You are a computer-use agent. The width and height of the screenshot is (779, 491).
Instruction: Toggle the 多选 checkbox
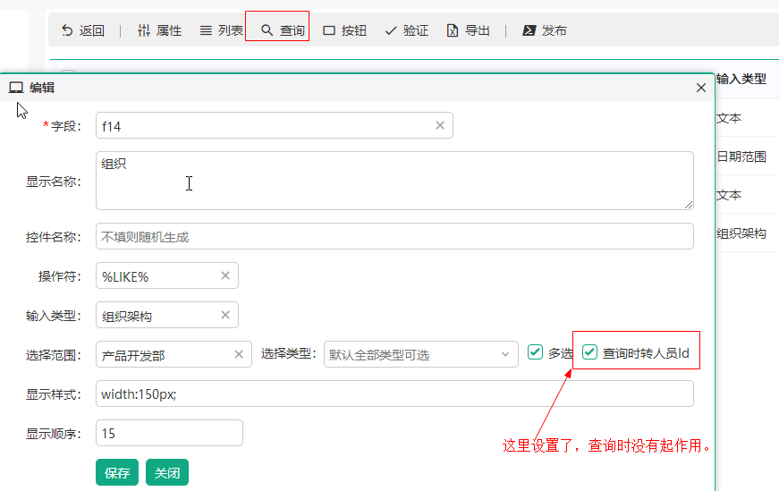pyautogui.click(x=535, y=352)
